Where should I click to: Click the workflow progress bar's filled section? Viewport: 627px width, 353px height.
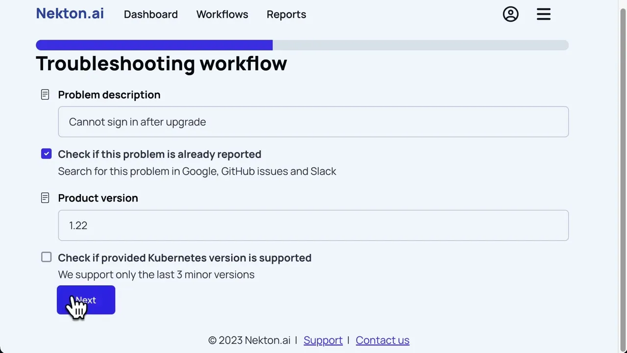(x=154, y=45)
